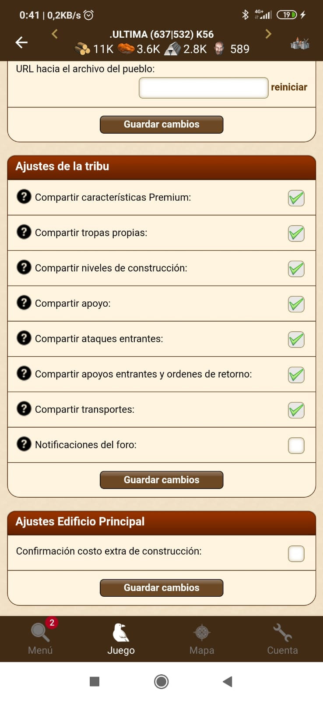This screenshot has width=323, height=701.
Task: Enable Confirmación costo extra de construcción
Action: [x=296, y=554]
